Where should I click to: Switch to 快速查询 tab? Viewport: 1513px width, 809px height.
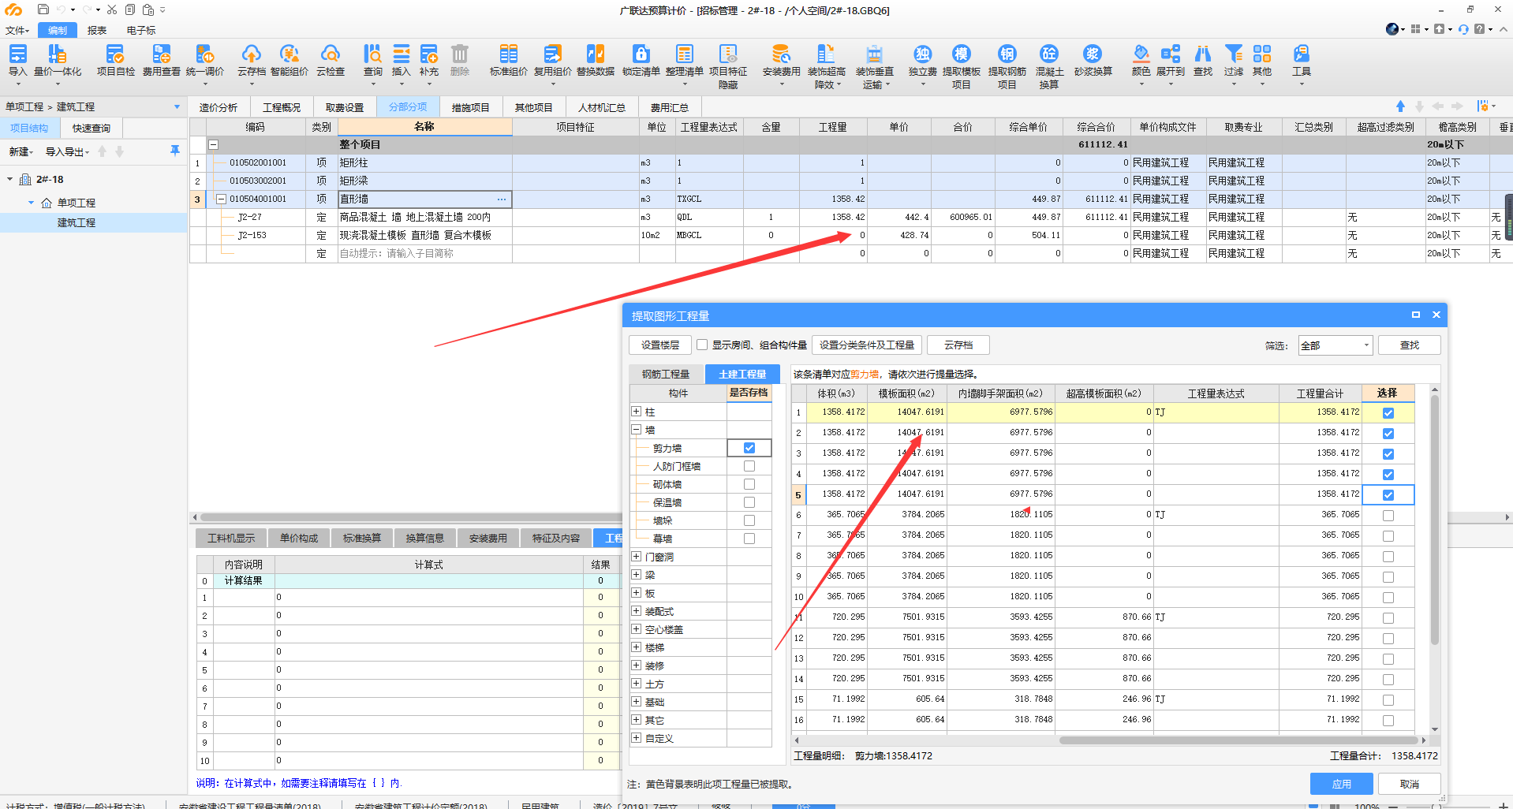[92, 128]
